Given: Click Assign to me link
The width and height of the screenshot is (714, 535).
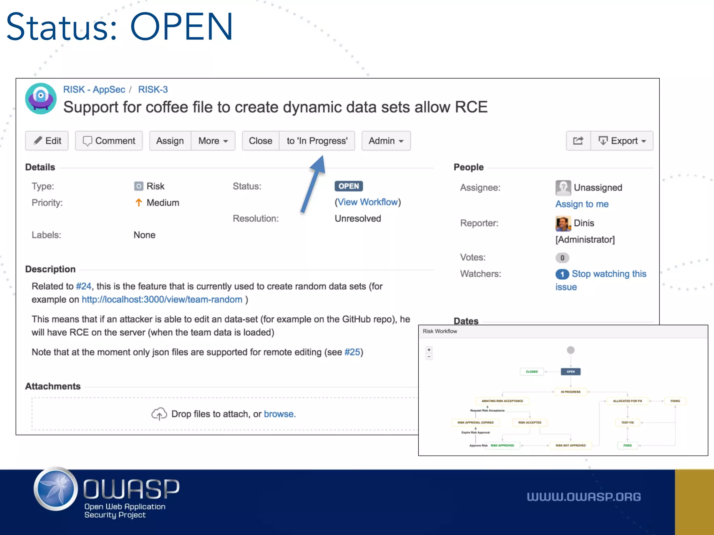Looking at the screenshot, I should (x=582, y=204).
